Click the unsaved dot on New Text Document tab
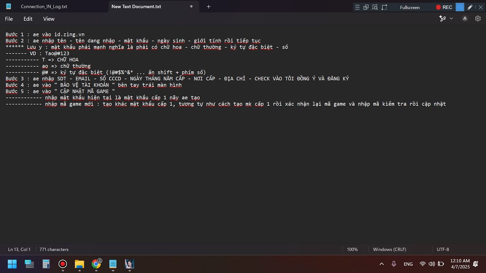Image resolution: width=486 pixels, height=273 pixels. point(191,6)
